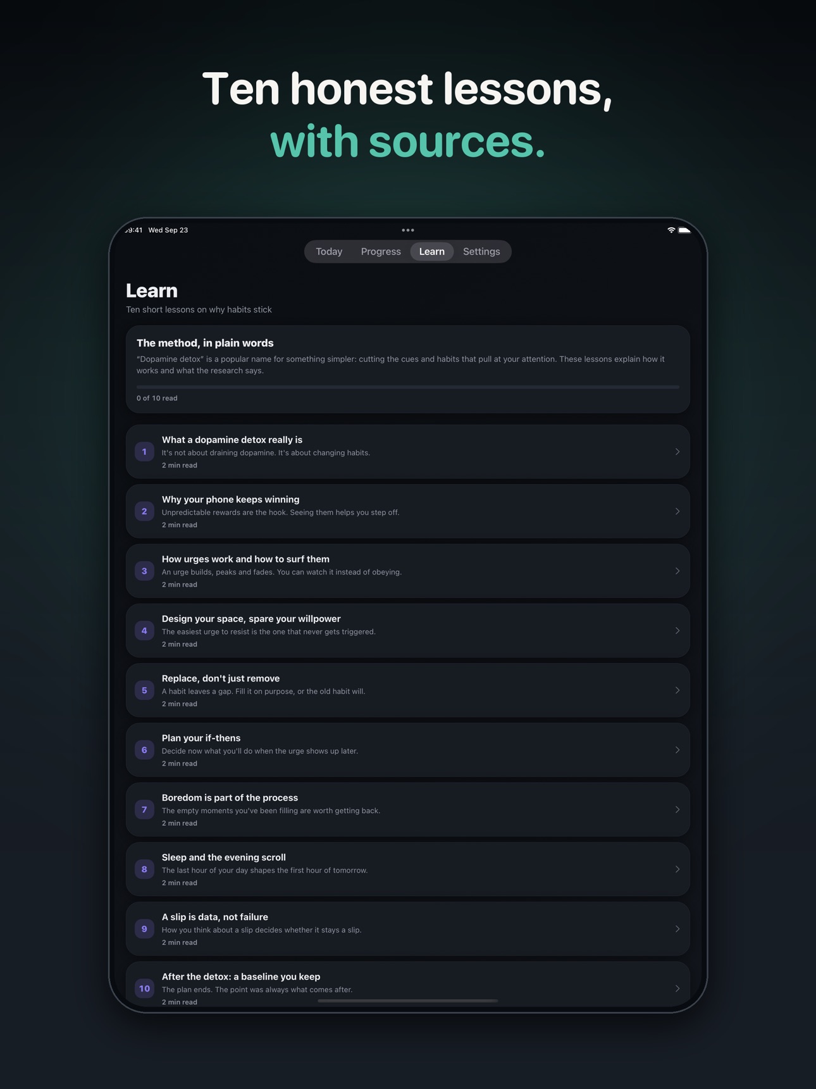
Task: Click the number 8 lesson badge
Action: [x=144, y=869]
